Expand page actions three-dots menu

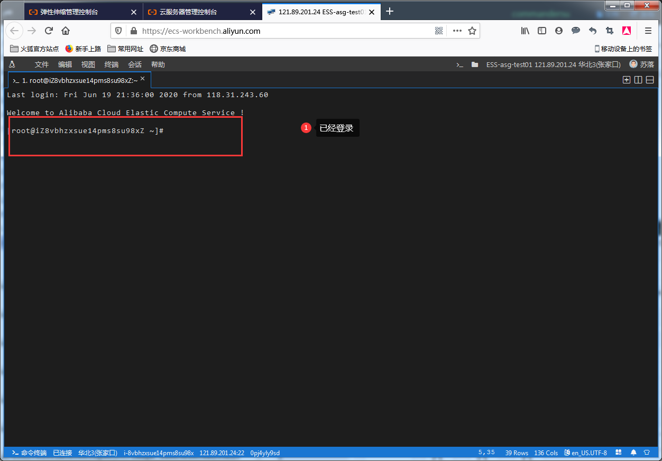pyautogui.click(x=457, y=31)
